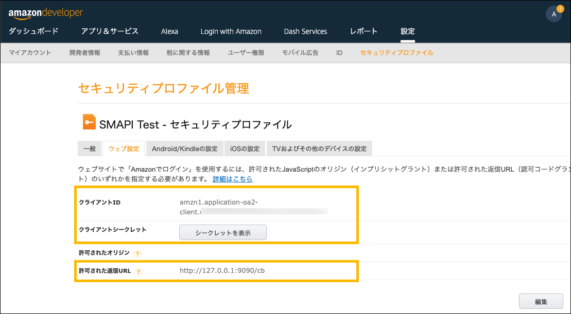This screenshot has width=571, height=314.
Task: Click help icon next to 許可された返信URL
Action: pos(139,271)
